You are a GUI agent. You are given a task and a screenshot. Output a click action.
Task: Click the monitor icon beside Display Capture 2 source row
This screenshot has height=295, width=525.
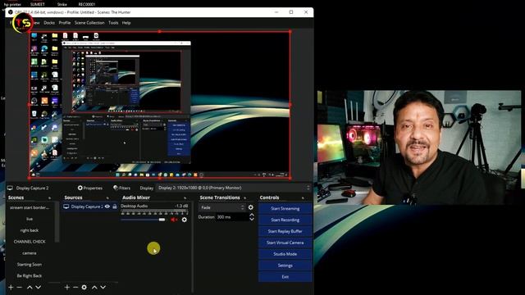coord(66,206)
